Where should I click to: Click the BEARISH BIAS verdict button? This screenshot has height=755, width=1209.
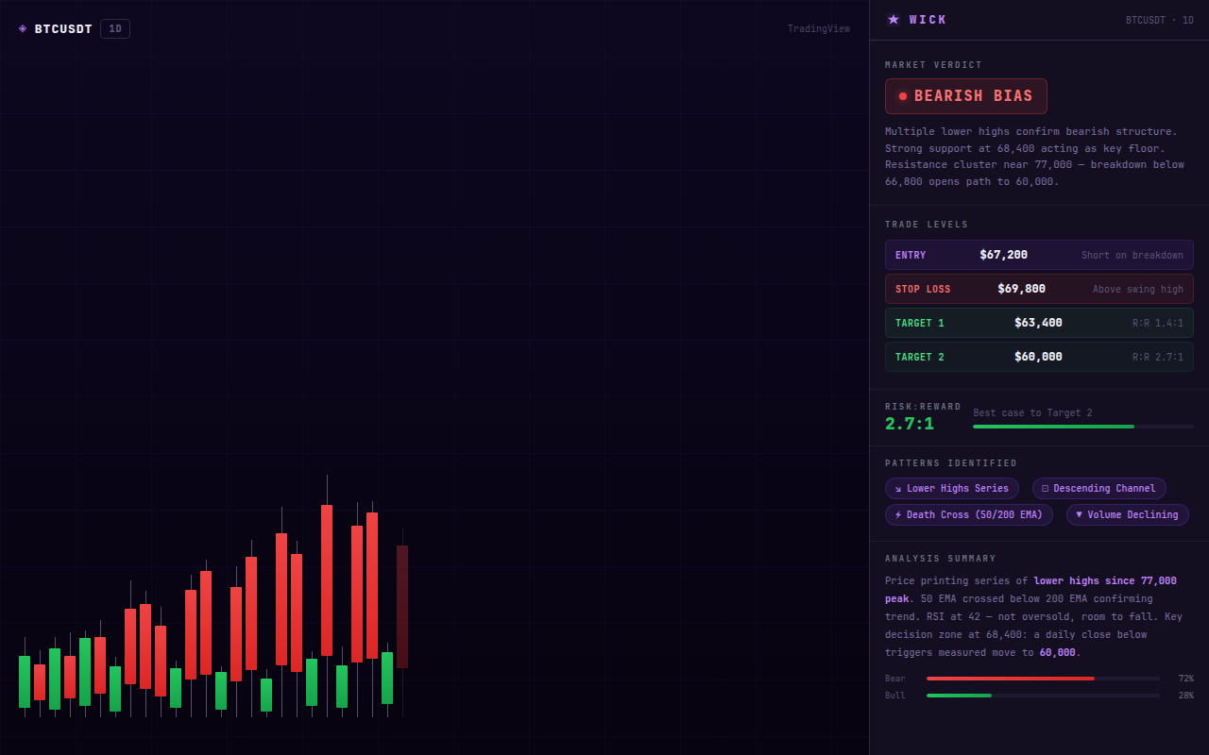tap(965, 95)
